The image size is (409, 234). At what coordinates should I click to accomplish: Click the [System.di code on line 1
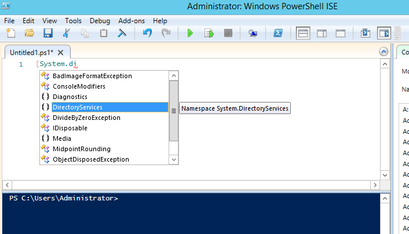[x=57, y=64]
